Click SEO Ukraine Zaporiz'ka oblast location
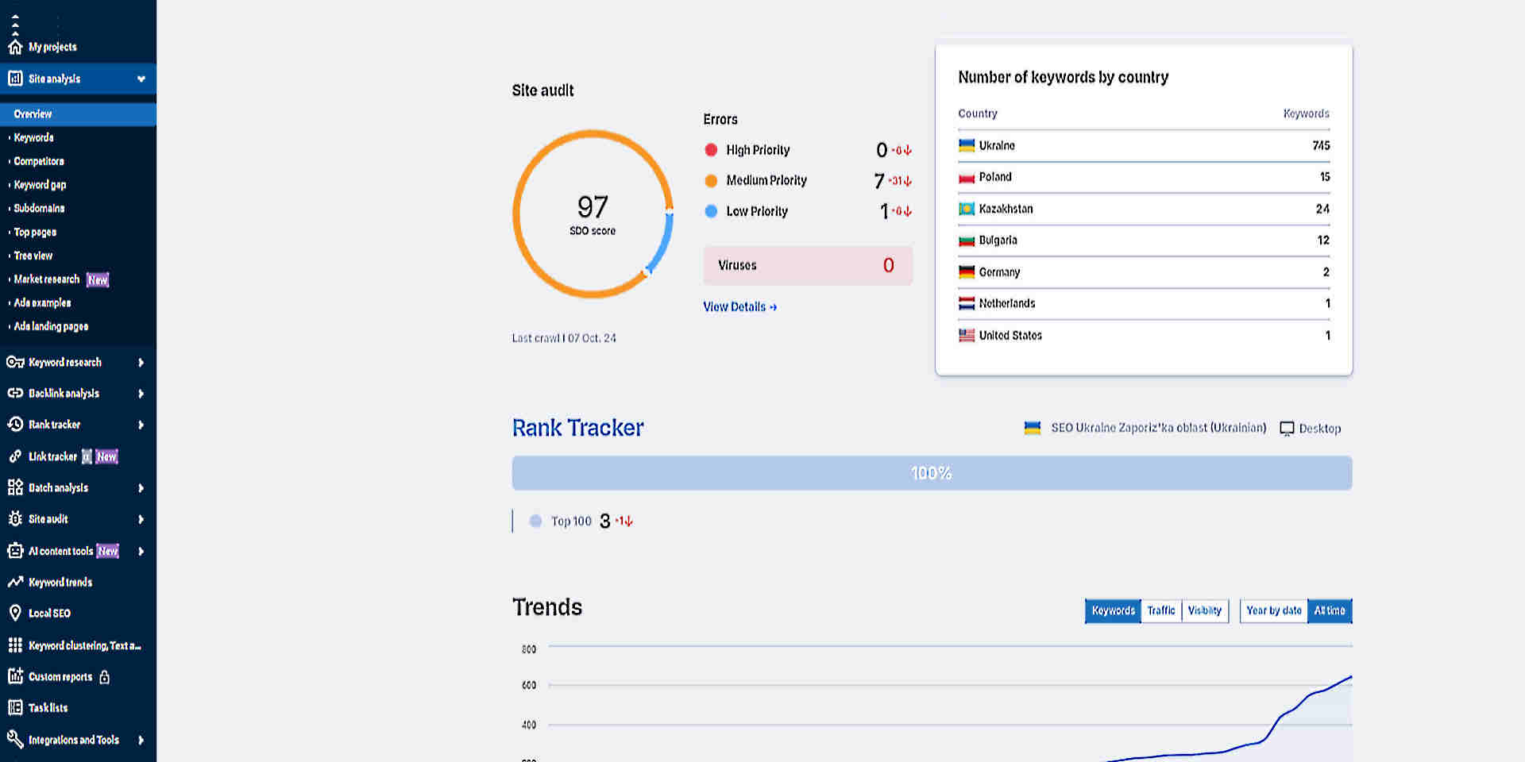The image size is (1525, 762). point(1158,428)
